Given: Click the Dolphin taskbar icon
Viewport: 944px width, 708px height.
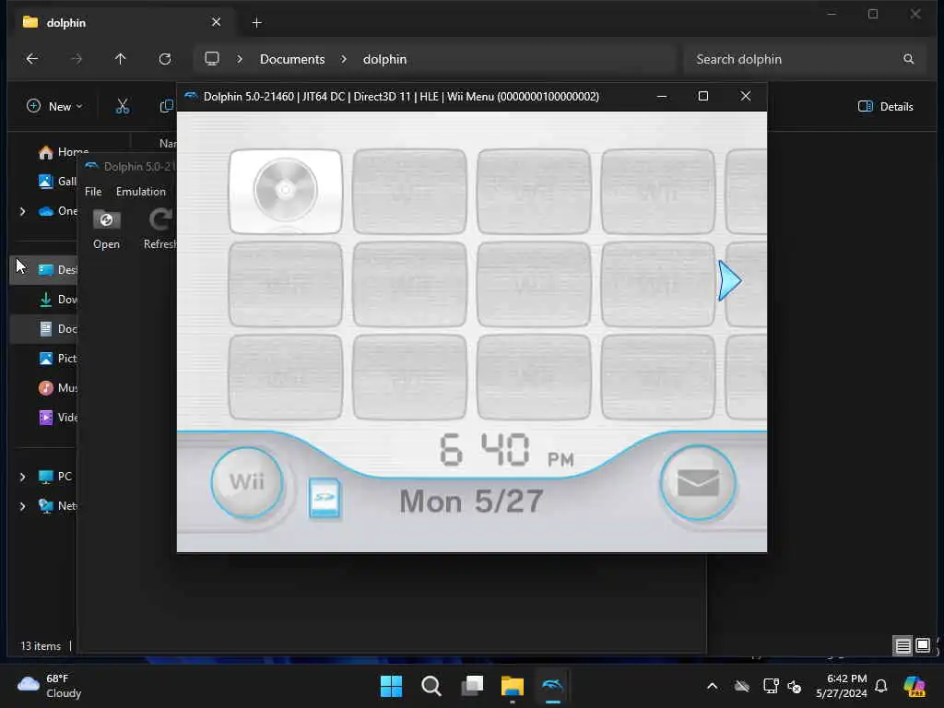Looking at the screenshot, I should pyautogui.click(x=553, y=686).
